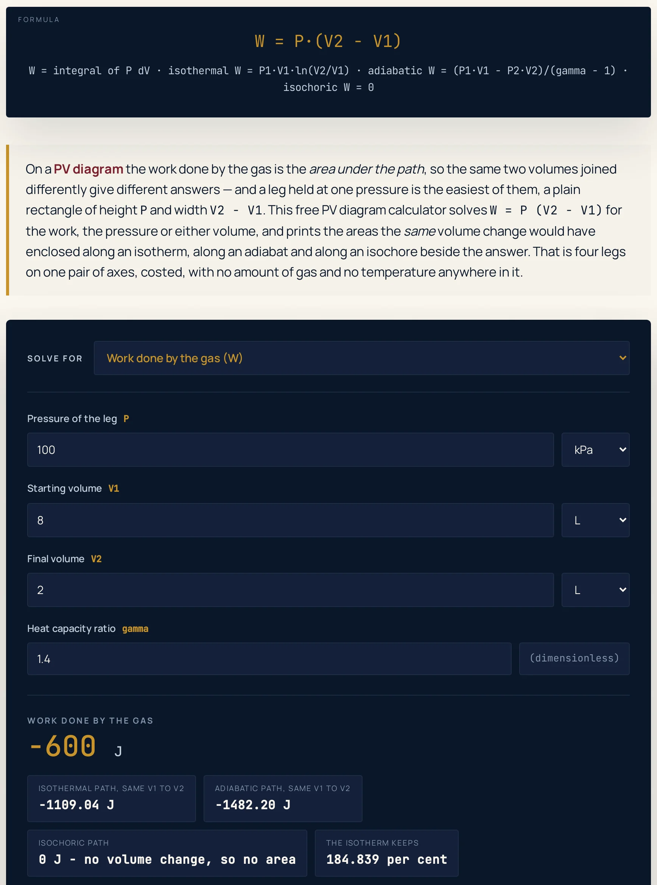This screenshot has width=657, height=885.
Task: Open the final volume unit dropdown
Action: (x=595, y=590)
